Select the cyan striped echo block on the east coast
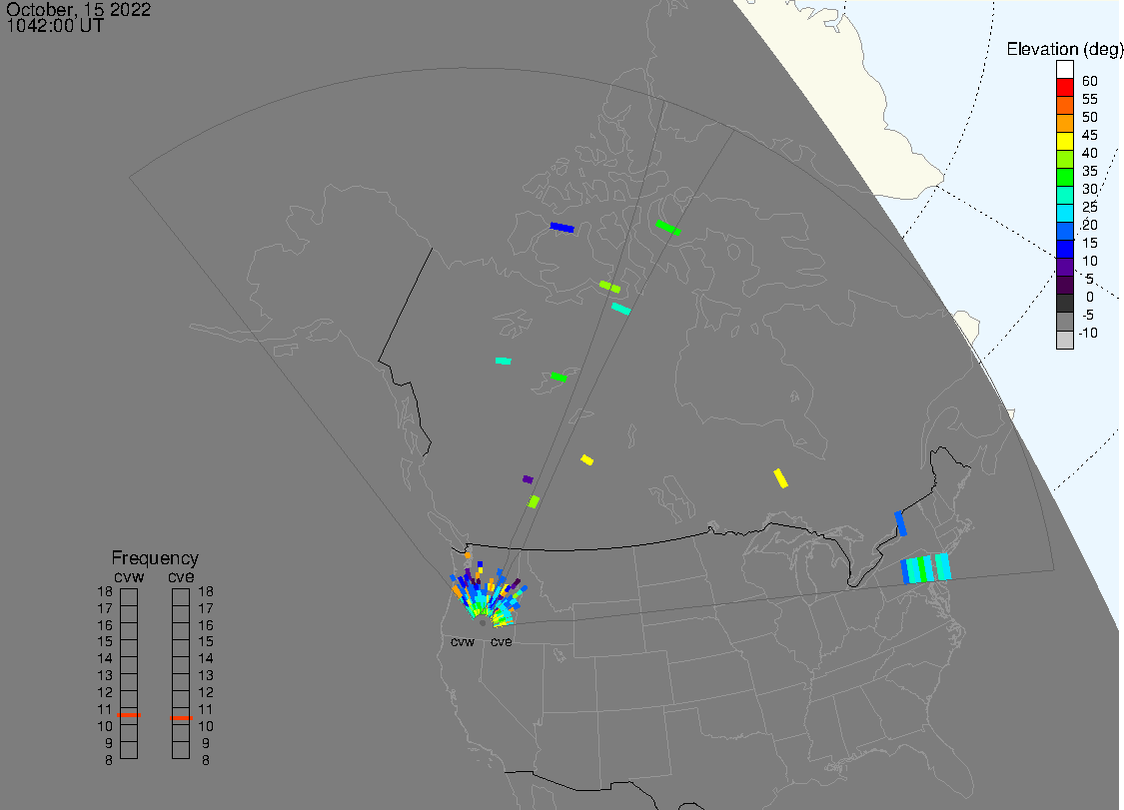The width and height of the screenshot is (1124, 810). point(925,568)
